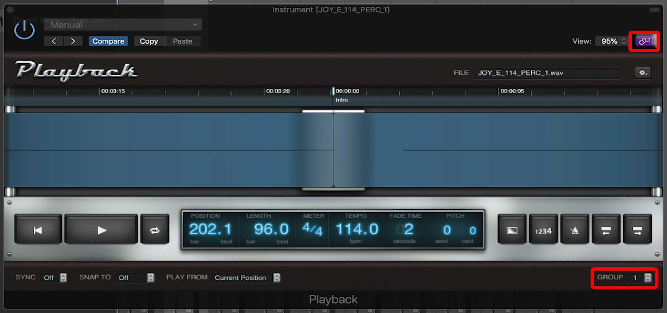Viewport: 667px width, 313px height.
Task: Select the Fade Out icon
Action: coord(512,229)
